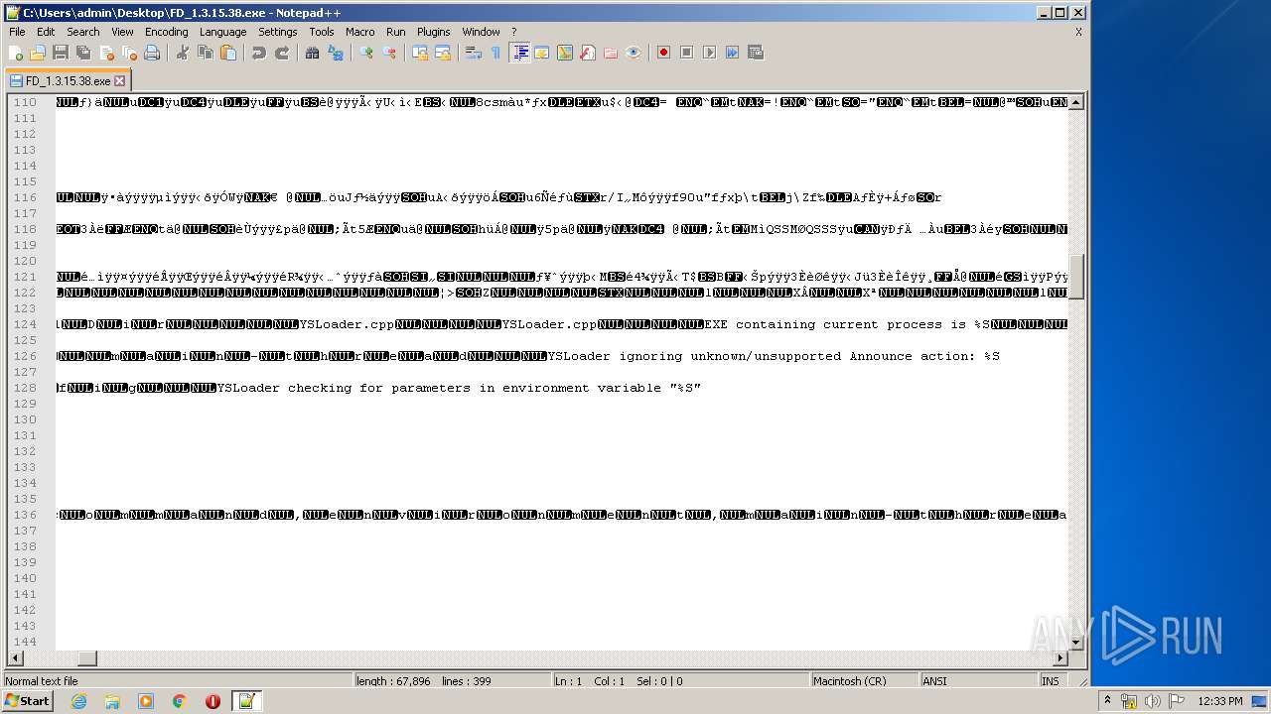Open the Settings menu

pyautogui.click(x=278, y=32)
